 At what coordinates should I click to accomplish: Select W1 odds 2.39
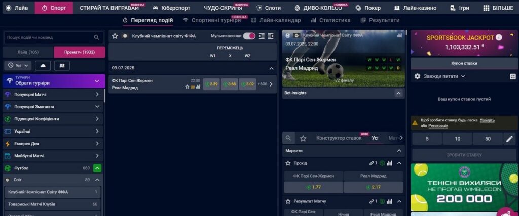(x=211, y=84)
